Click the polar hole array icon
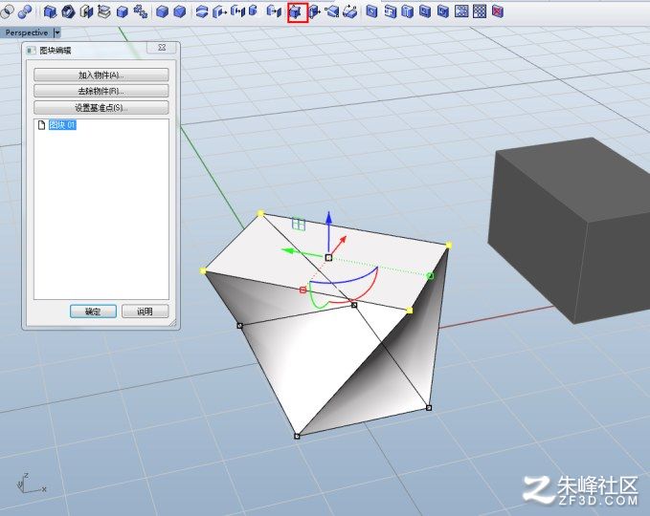Screen dimensions: 650x516 pos(461,12)
